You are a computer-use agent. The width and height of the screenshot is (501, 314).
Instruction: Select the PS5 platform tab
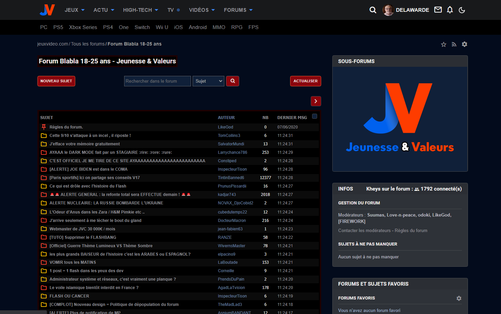click(x=58, y=27)
